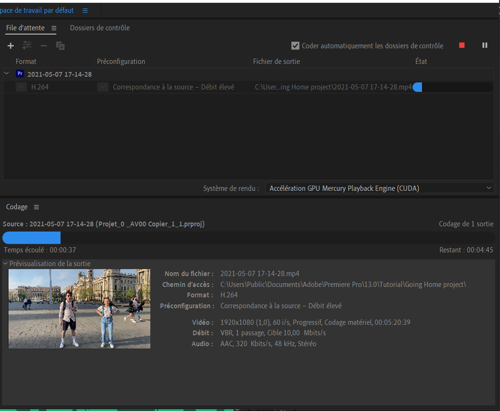Click the 1920x1080 video details text

(x=316, y=322)
